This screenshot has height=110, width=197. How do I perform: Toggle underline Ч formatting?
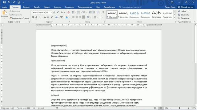point(40,17)
